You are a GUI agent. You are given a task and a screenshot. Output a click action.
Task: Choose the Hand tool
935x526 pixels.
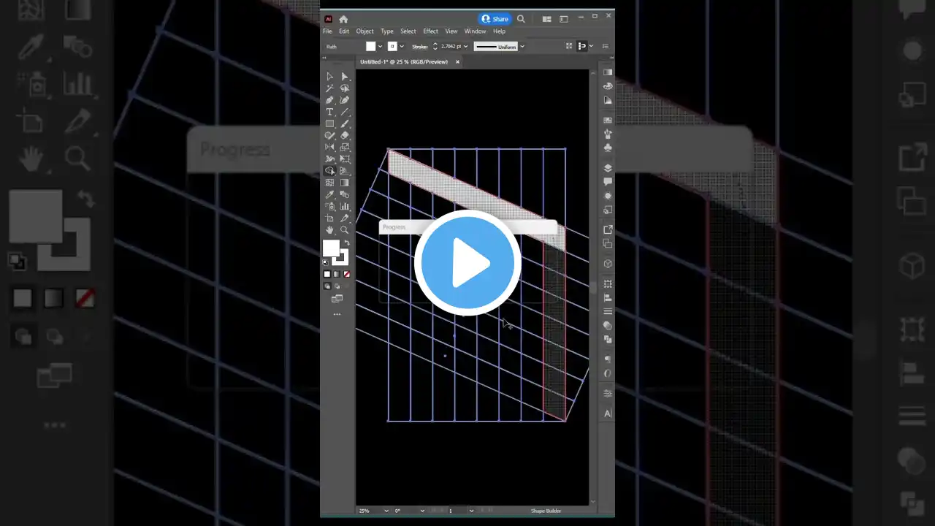(329, 229)
